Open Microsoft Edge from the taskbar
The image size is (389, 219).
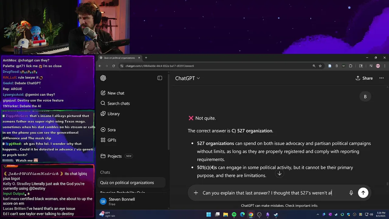pyautogui.click(x=243, y=214)
